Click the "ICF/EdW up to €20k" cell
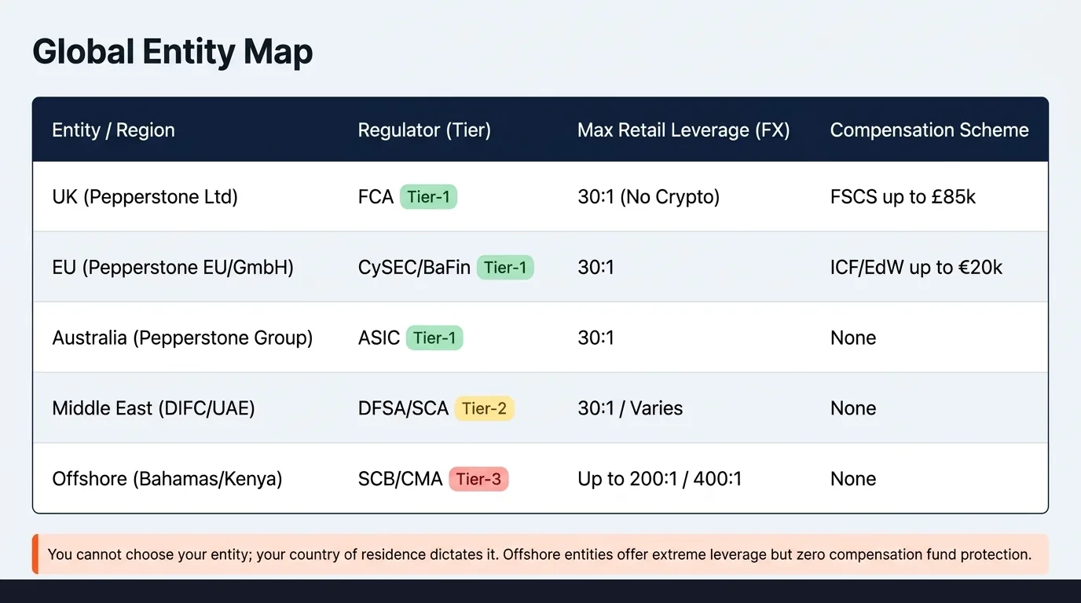Image resolution: width=1081 pixels, height=603 pixels. point(916,267)
